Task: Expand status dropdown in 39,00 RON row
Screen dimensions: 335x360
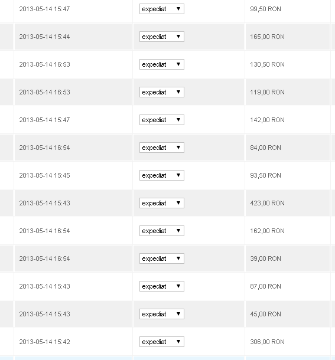Action: point(162,258)
